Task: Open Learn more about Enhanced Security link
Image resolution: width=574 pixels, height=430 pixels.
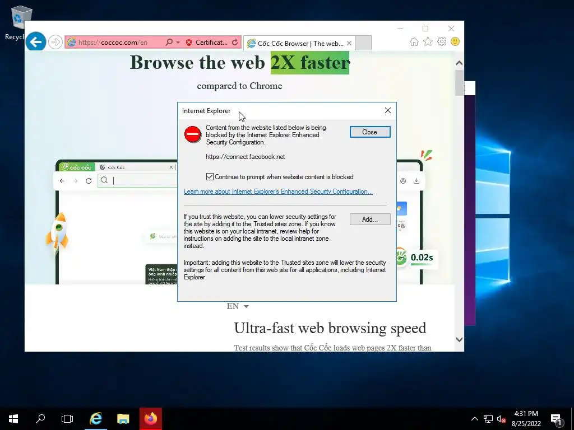Action: point(278,191)
